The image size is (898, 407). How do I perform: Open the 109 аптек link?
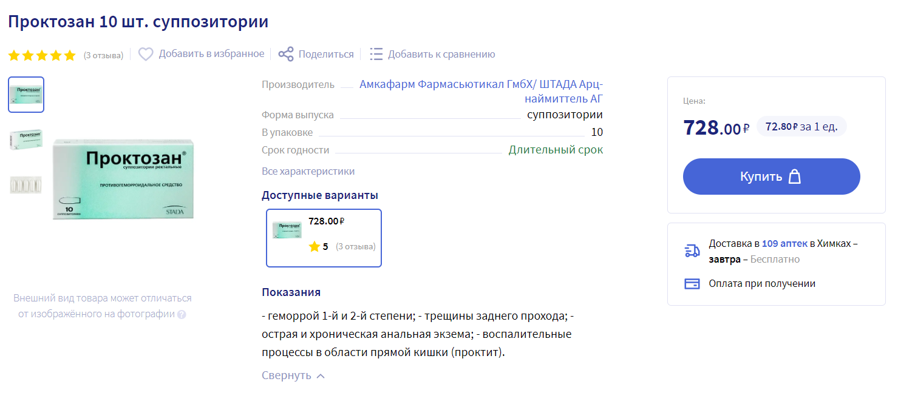coord(784,244)
